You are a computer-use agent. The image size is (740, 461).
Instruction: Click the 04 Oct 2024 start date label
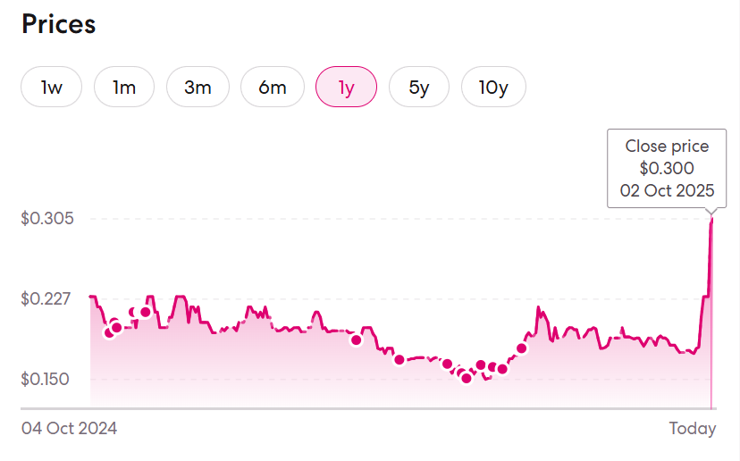[x=69, y=429]
